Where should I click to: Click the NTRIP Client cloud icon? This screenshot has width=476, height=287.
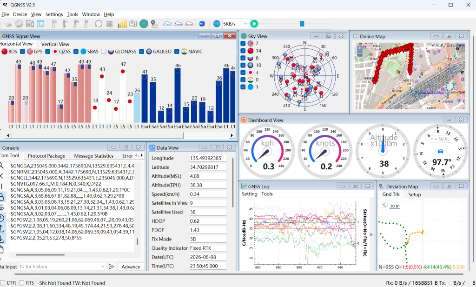pos(167,24)
